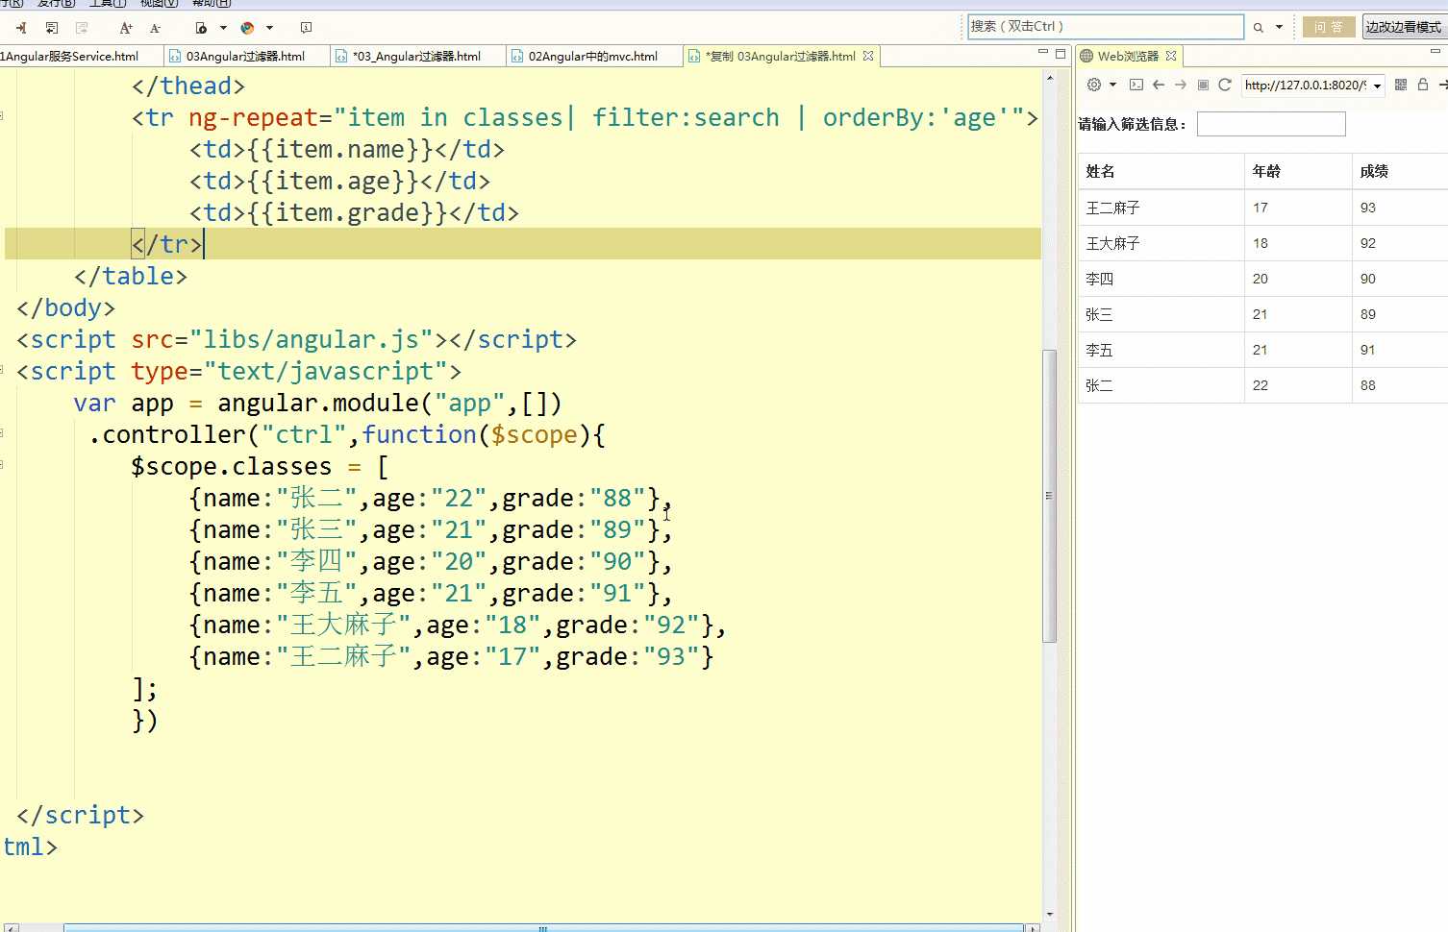Click the 边改边看模式 button
The height and width of the screenshot is (932, 1448).
coord(1405,27)
